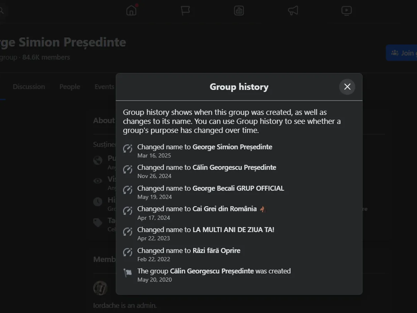Click the Group history dialog title

pyautogui.click(x=239, y=87)
